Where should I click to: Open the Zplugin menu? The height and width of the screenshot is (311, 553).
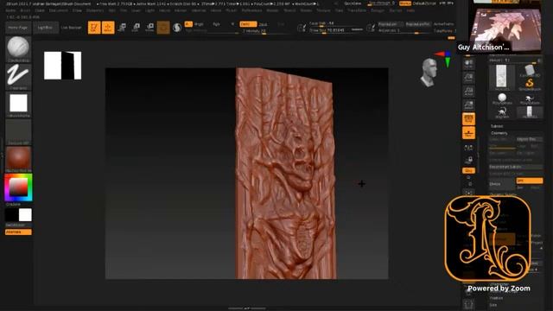378,10
